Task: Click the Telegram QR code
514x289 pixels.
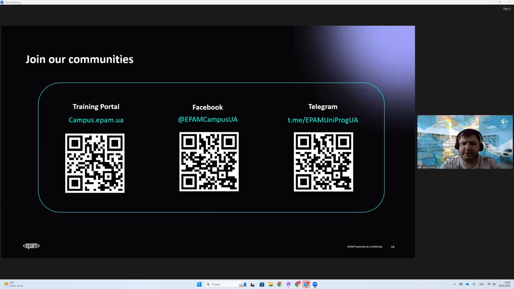Action: [323, 162]
